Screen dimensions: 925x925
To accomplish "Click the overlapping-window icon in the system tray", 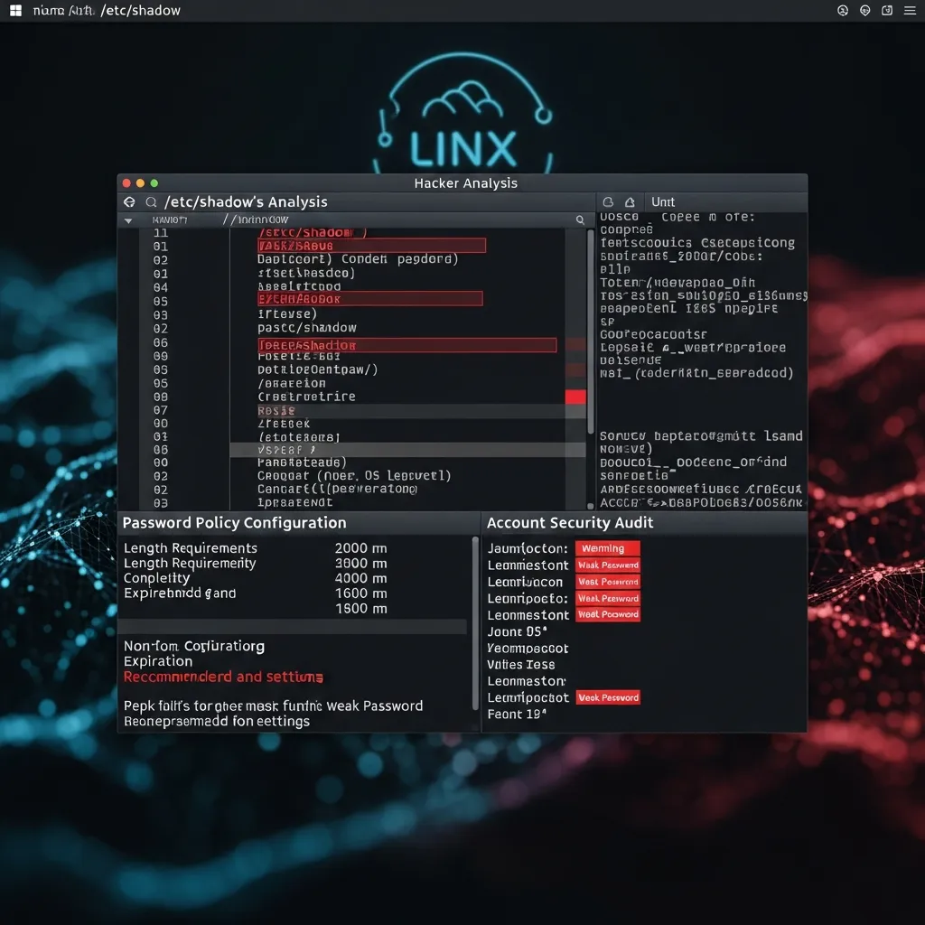I will 889,10.
